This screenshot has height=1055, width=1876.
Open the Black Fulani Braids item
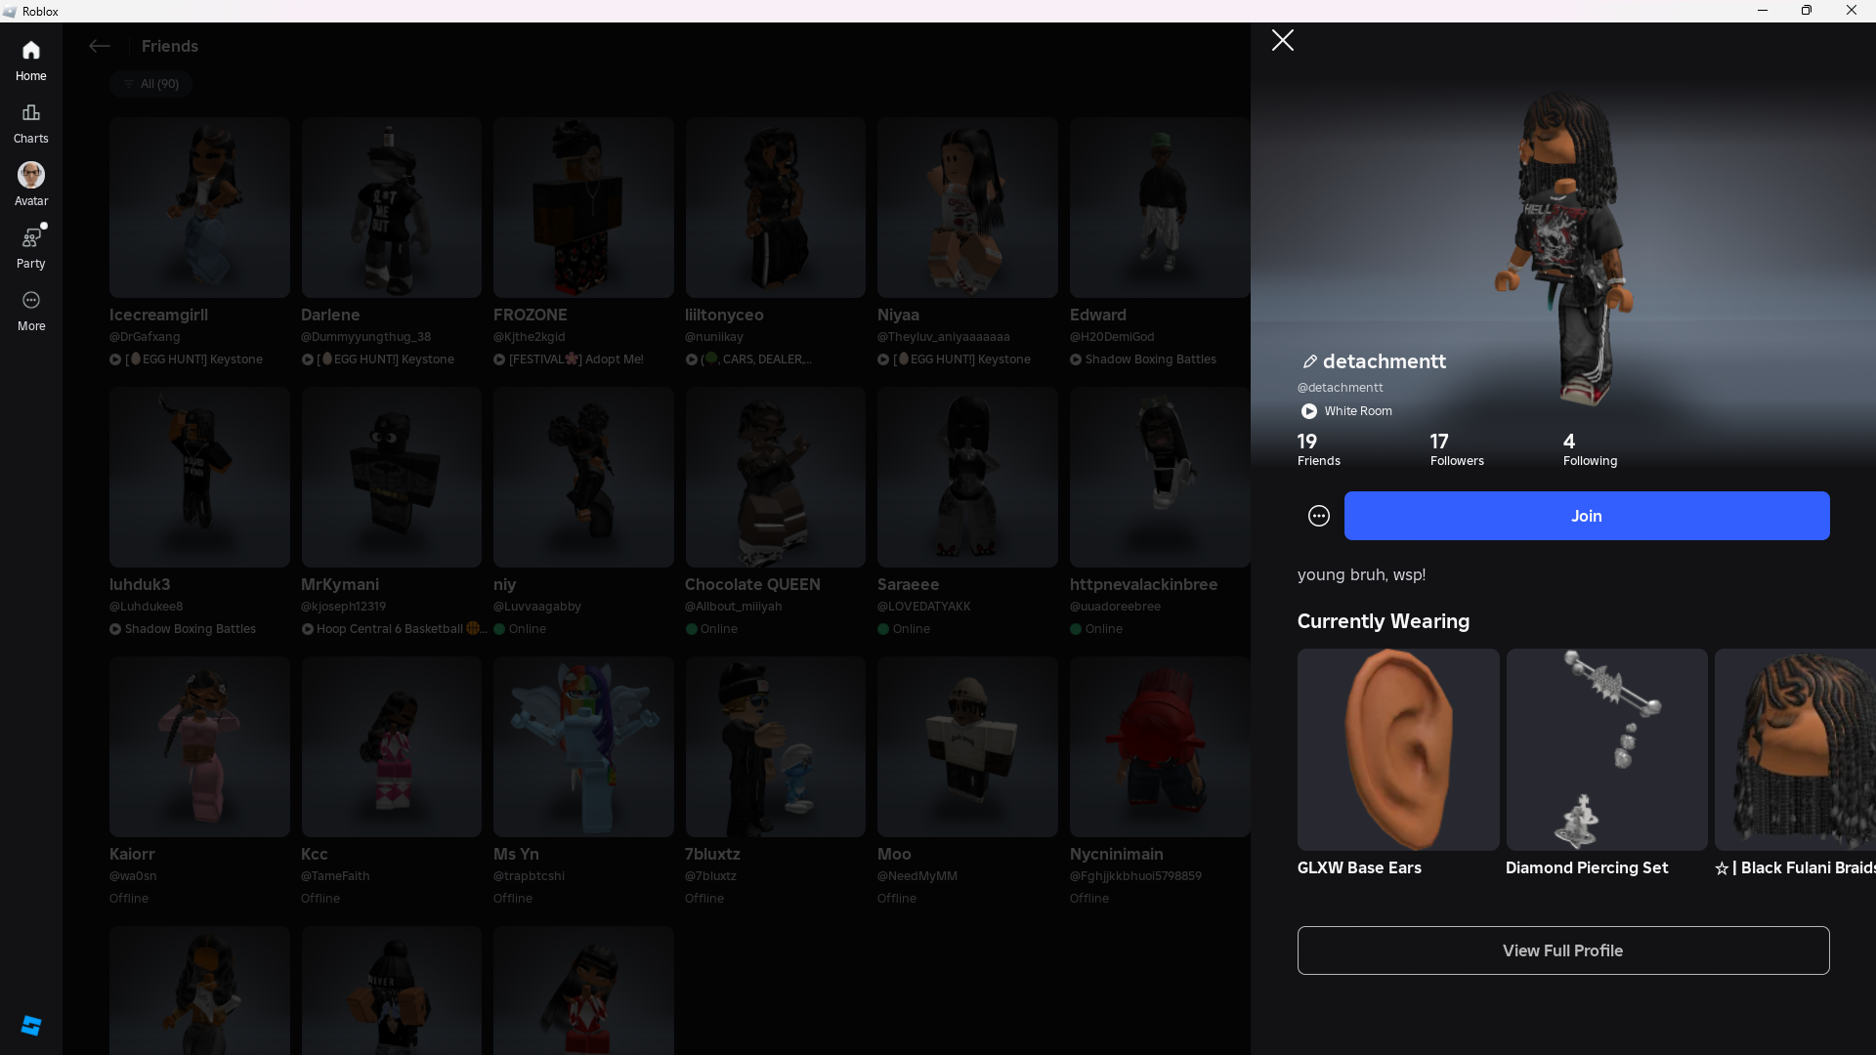pos(1796,749)
